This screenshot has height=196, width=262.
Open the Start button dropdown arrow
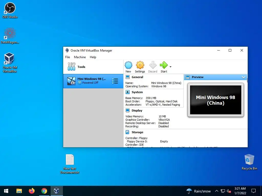click(x=170, y=67)
